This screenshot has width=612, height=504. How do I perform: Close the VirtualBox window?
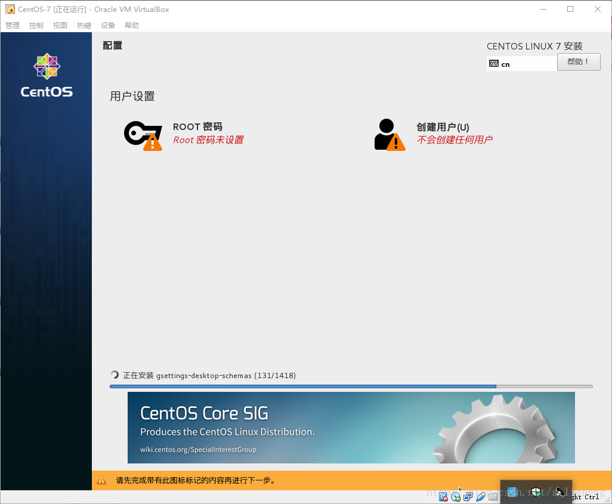point(598,9)
